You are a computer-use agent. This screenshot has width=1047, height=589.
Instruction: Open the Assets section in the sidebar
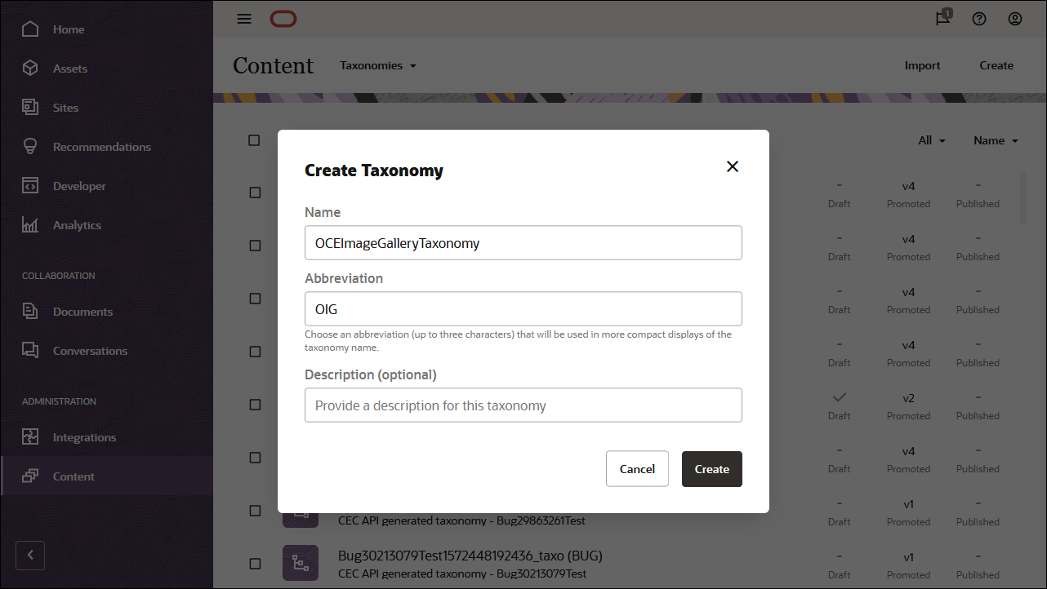69,68
